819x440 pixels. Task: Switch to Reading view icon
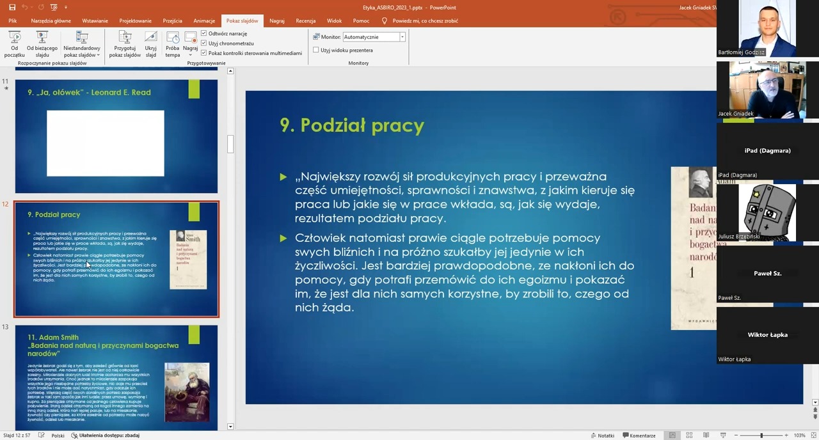706,436
